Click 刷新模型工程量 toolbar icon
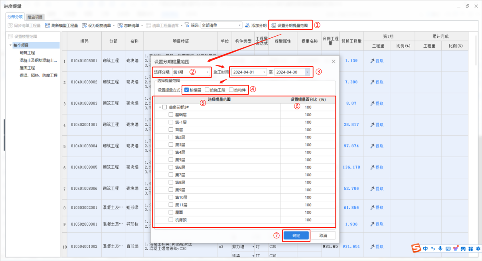The image size is (482, 261). coord(47,25)
